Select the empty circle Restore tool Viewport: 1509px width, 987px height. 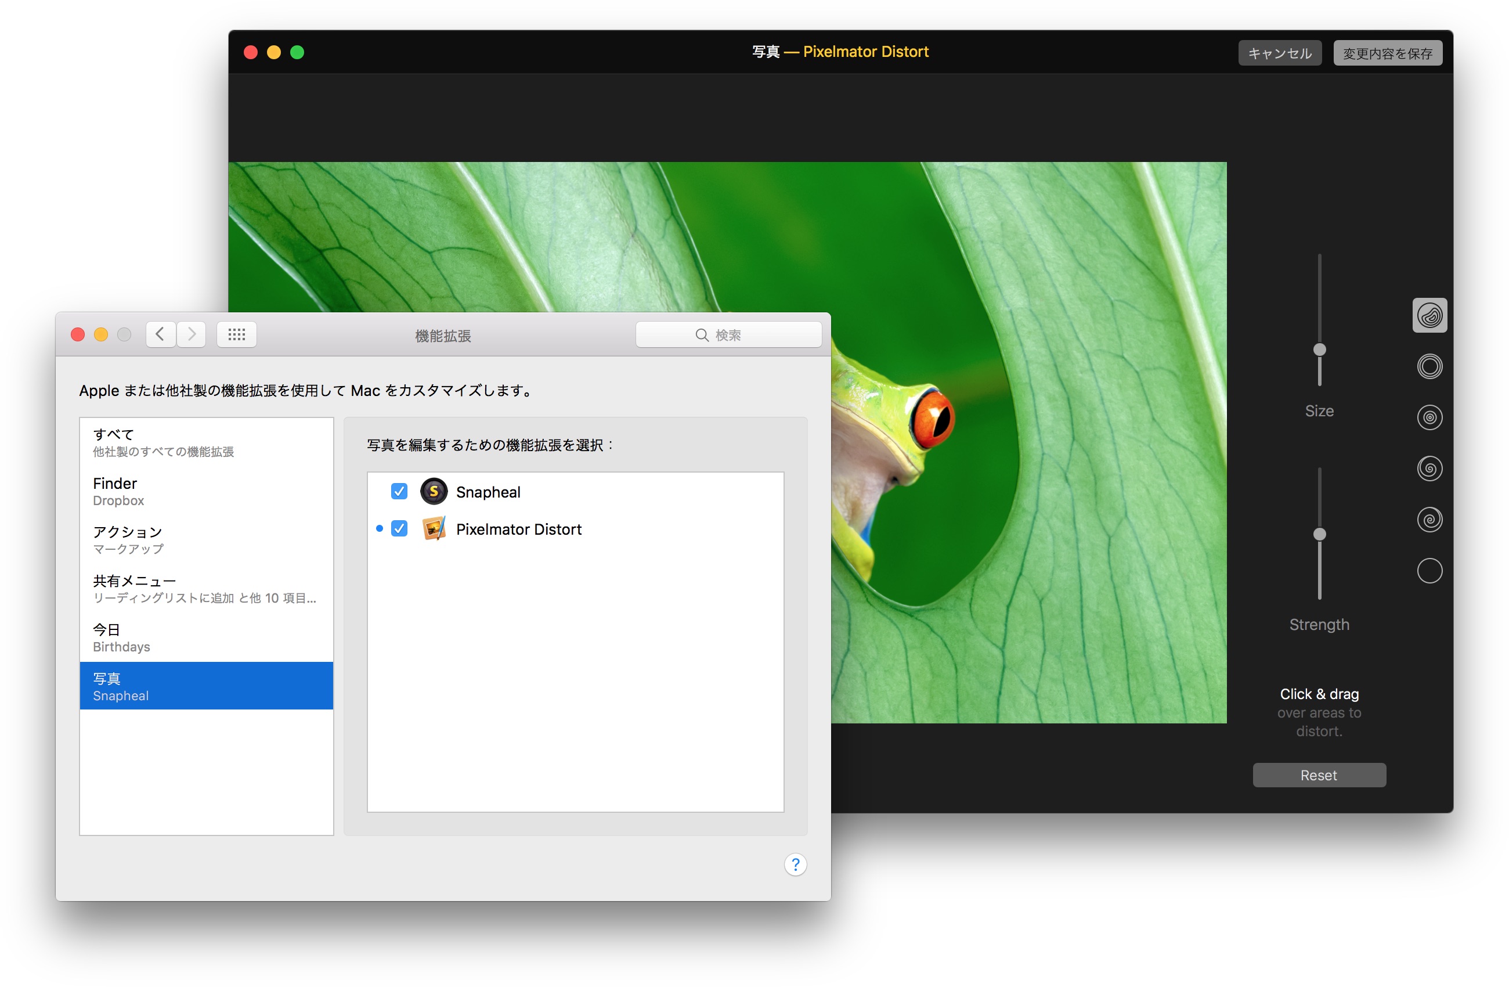click(x=1429, y=571)
